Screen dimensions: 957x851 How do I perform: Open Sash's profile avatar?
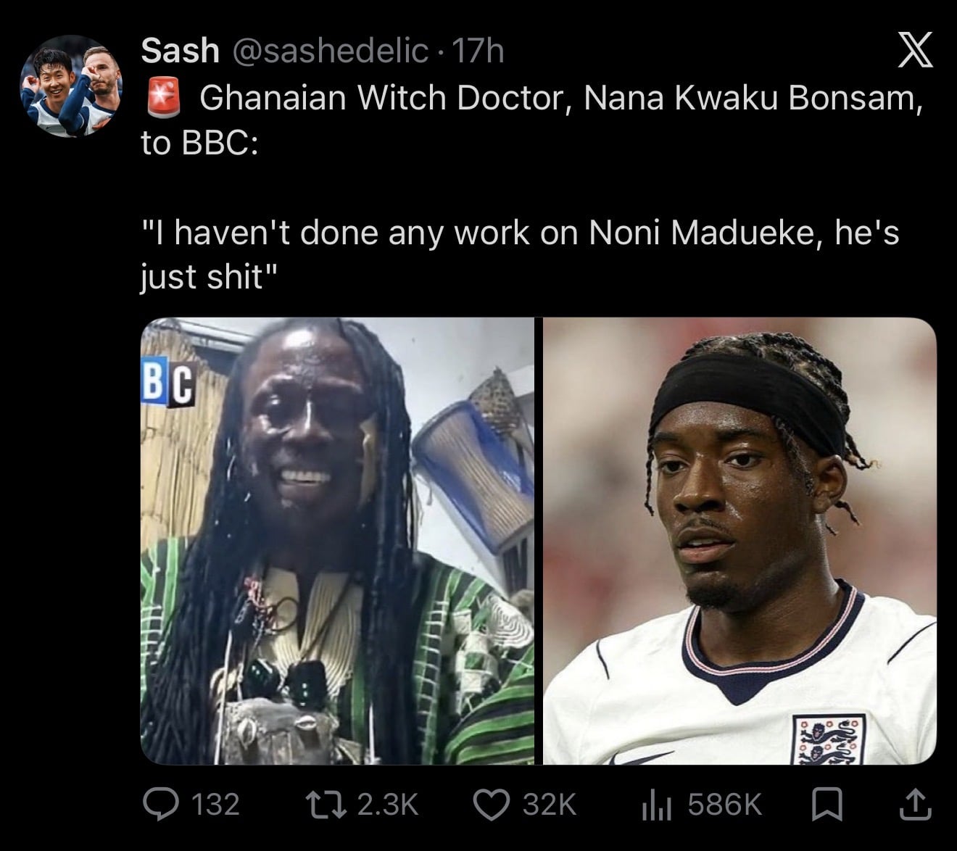pos(70,86)
